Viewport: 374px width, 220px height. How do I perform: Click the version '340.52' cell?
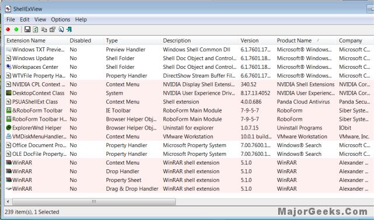click(248, 85)
